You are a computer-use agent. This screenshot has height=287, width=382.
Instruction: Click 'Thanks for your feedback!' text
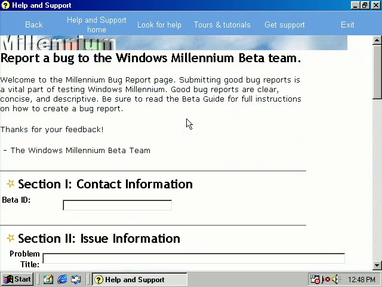pos(52,130)
